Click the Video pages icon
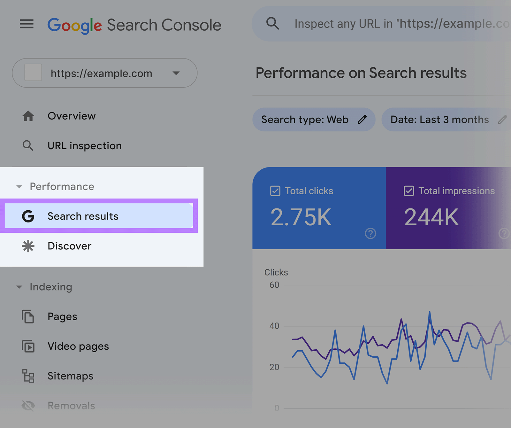511x428 pixels. 28,346
